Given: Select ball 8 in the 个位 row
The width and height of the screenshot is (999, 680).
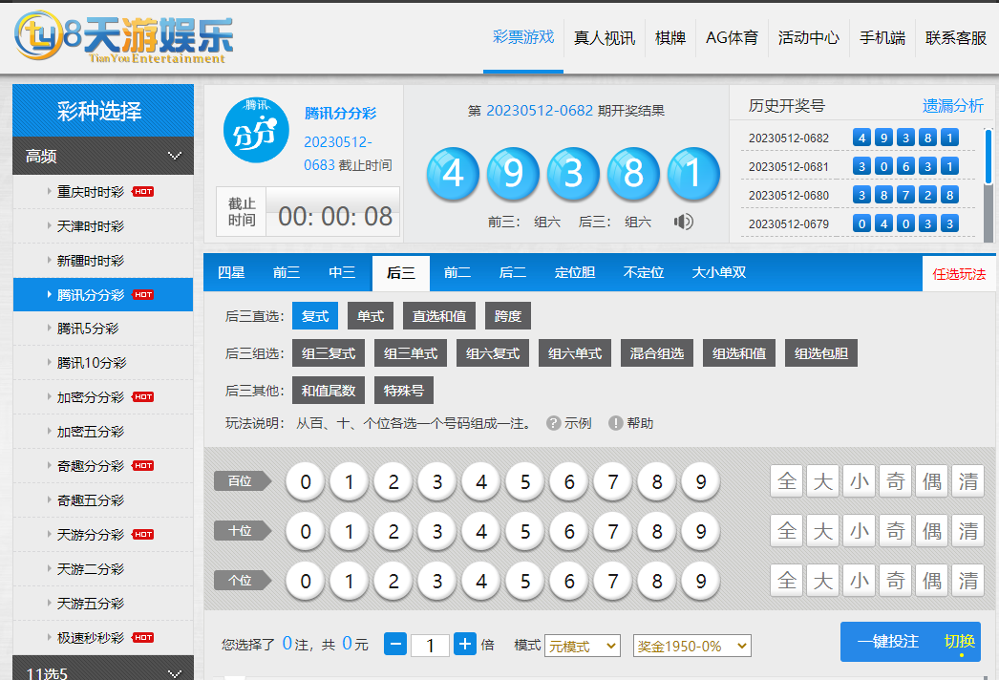Looking at the screenshot, I should (x=657, y=582).
